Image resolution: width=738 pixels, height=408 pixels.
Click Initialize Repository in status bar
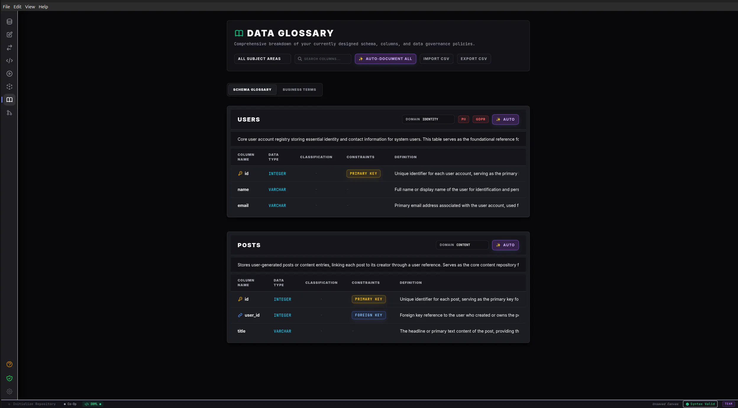32,404
